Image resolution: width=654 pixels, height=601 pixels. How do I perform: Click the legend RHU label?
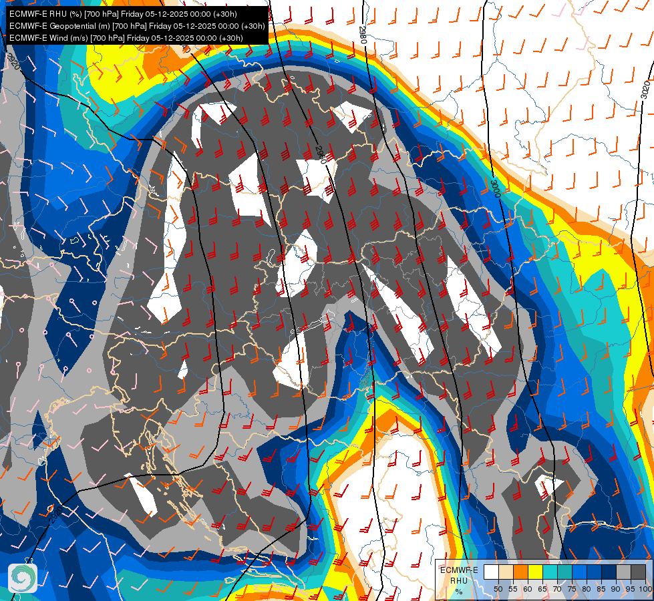459,580
